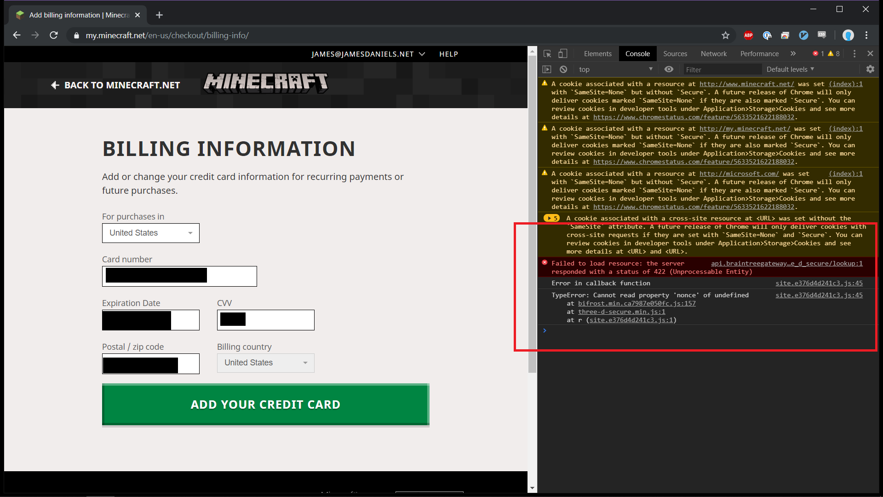Click Back to Minecraft.net link

(115, 85)
